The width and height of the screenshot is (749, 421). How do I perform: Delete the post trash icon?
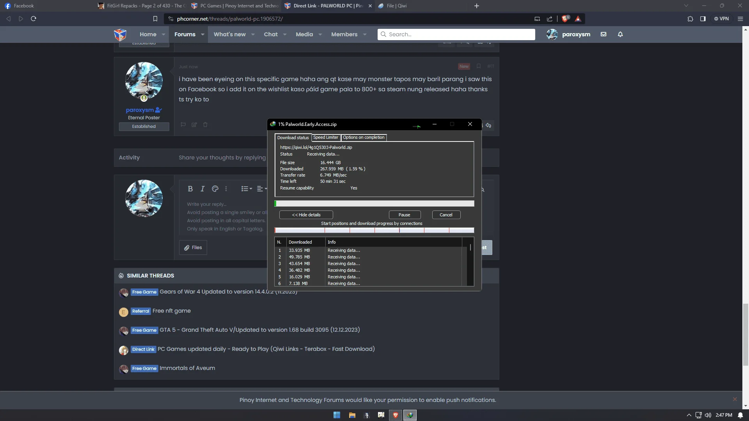click(205, 125)
